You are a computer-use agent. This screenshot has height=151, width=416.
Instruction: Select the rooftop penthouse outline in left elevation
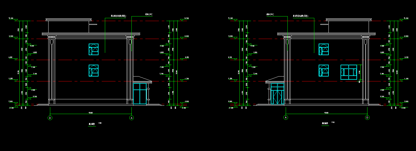tap(69, 27)
